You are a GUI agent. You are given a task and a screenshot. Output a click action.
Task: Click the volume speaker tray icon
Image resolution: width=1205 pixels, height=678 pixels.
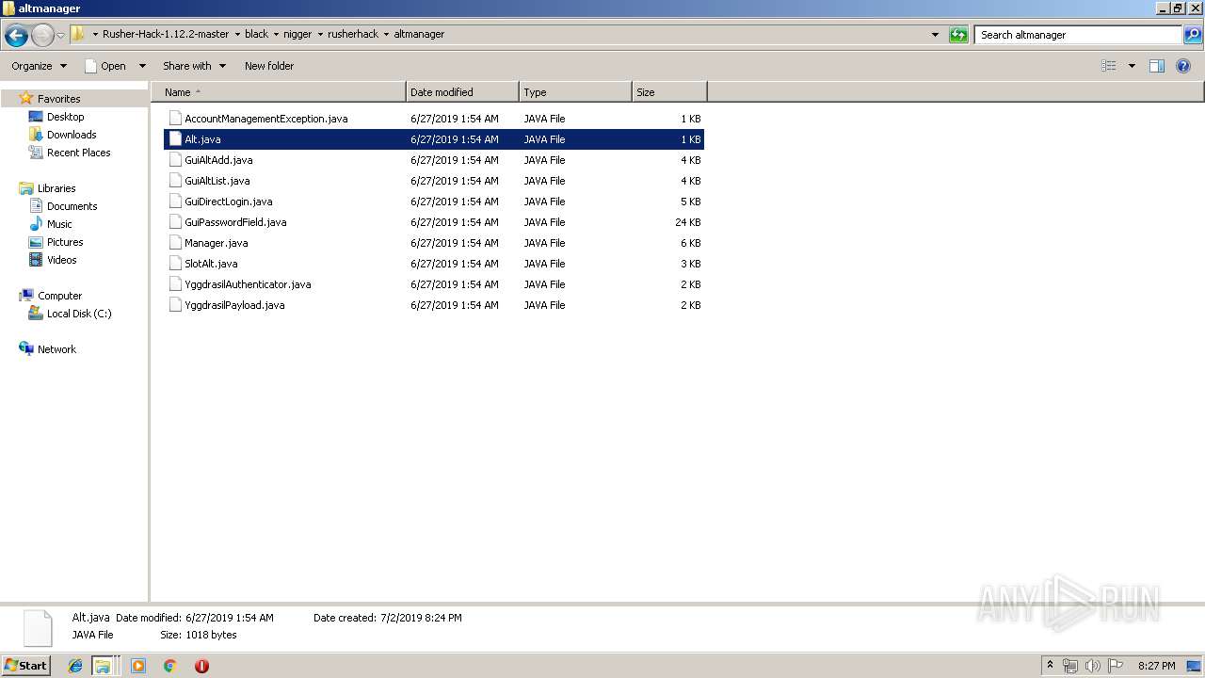(1093, 666)
